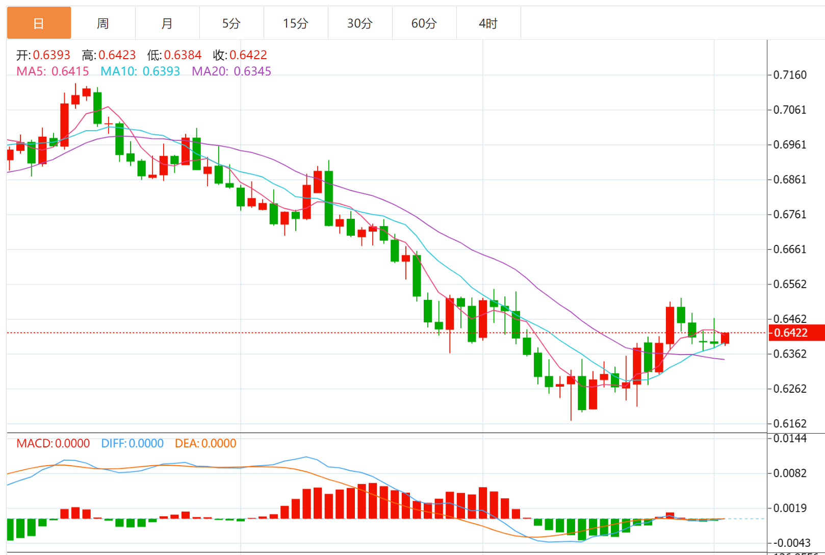The height and width of the screenshot is (555, 825).
Task: Click the latest red candlestick at chart's right end
Action: coord(725,338)
